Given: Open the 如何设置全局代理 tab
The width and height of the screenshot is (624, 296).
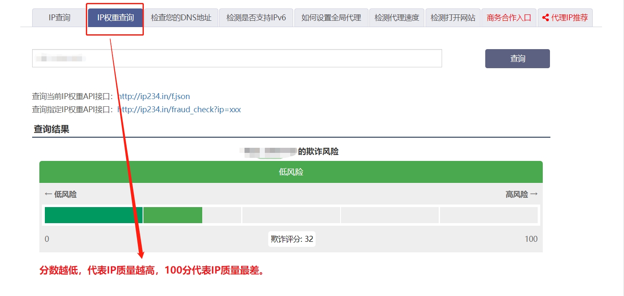Looking at the screenshot, I should (x=331, y=18).
